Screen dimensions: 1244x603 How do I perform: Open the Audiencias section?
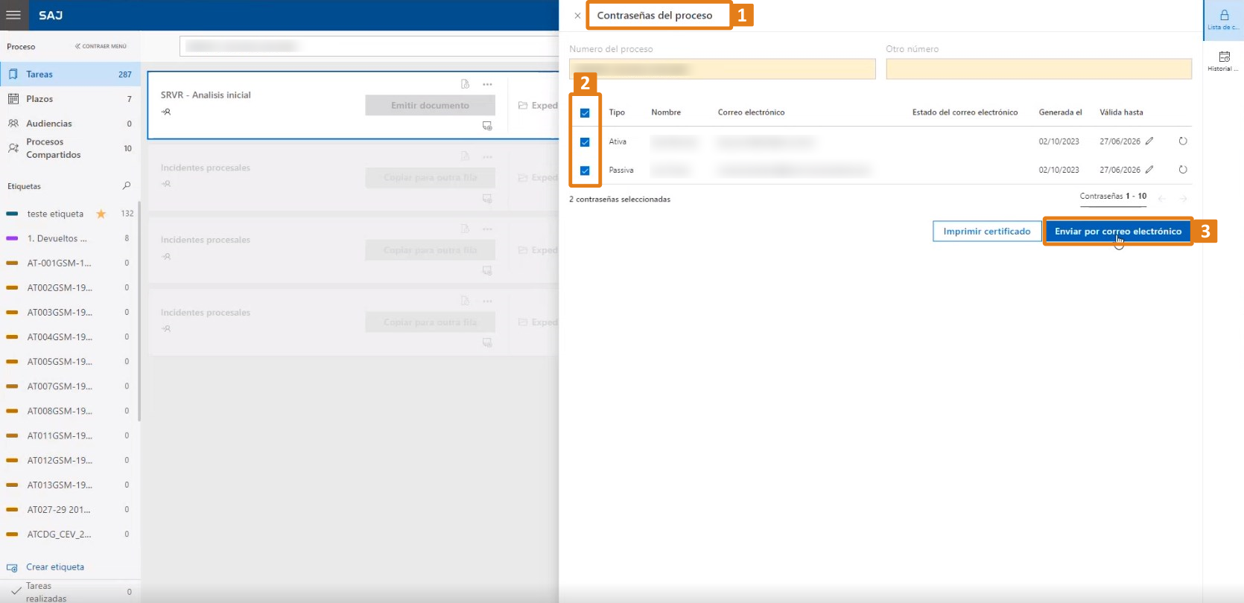[x=70, y=123]
